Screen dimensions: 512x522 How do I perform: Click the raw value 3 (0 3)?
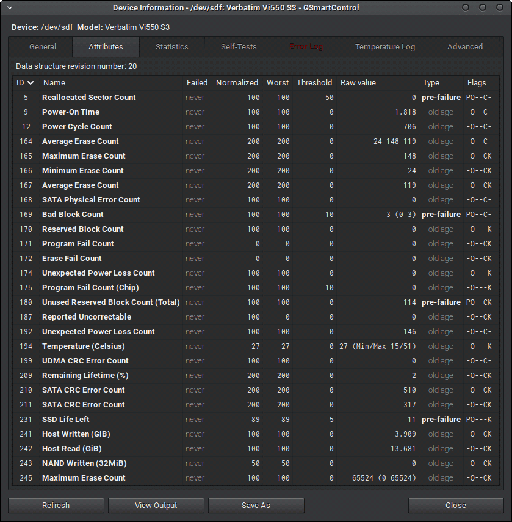pyautogui.click(x=401, y=215)
